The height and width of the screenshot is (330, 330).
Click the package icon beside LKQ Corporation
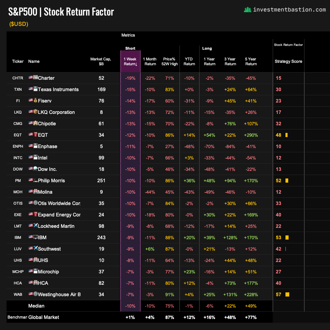pos(36,111)
